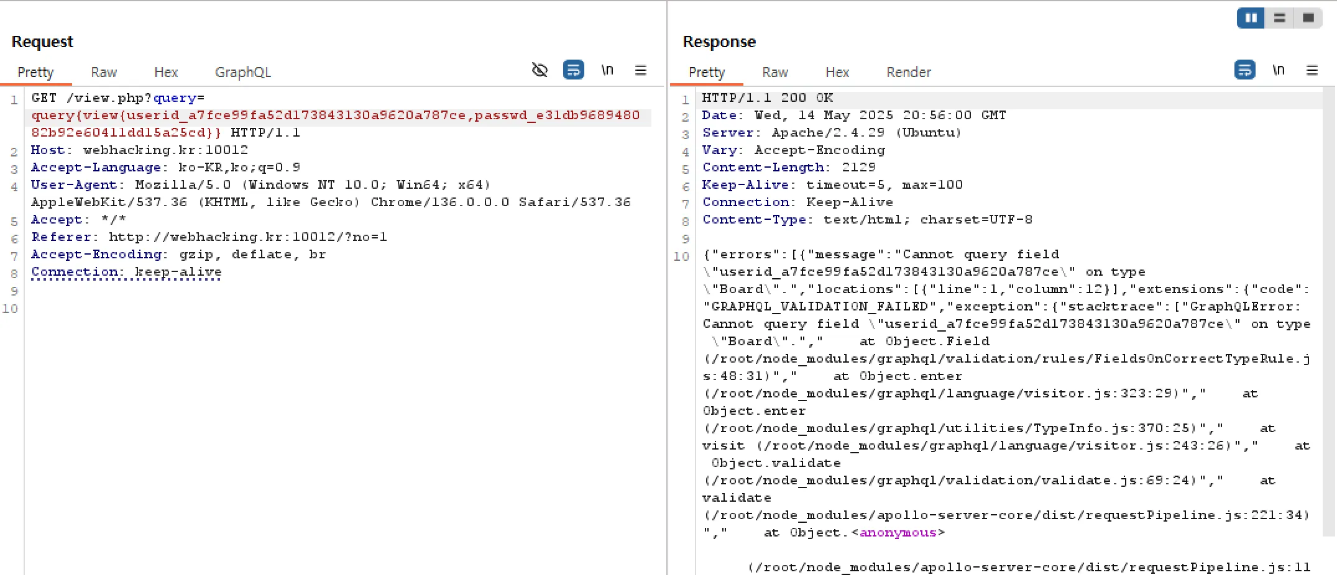Click the 'Accept-Language' header line in request
The width and height of the screenshot is (1337, 575).
pyautogui.click(x=165, y=167)
